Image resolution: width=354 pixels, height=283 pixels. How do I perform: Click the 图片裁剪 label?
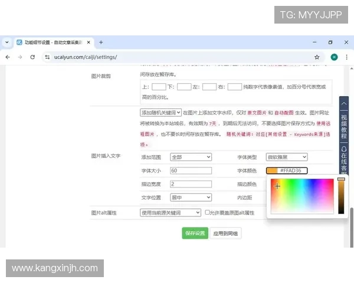(x=101, y=76)
